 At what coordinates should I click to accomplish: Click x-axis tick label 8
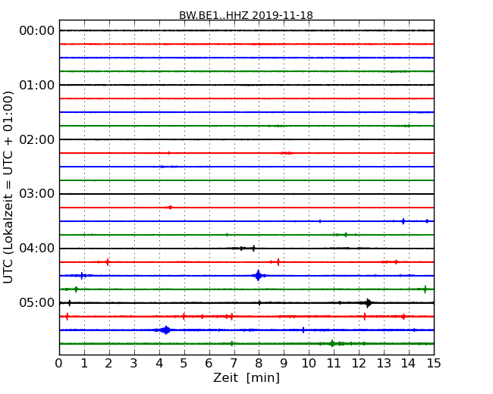tap(259, 363)
